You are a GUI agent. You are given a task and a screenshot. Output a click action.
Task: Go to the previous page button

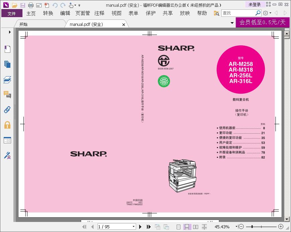pos(93,227)
